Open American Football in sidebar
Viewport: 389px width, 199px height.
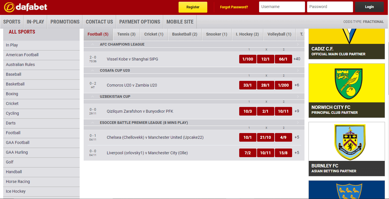41,55
